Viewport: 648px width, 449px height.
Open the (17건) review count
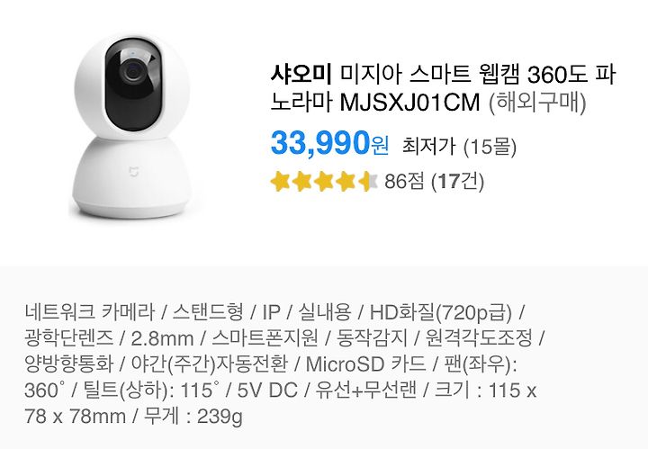point(457,182)
